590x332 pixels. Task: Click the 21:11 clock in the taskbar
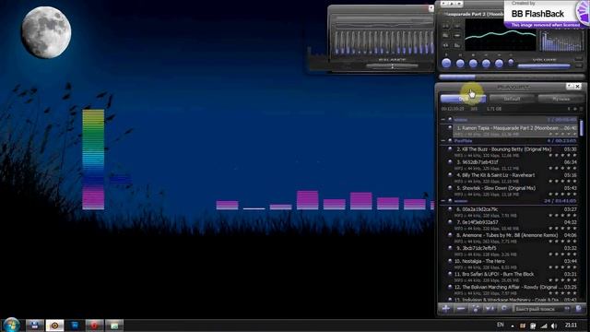coord(571,325)
